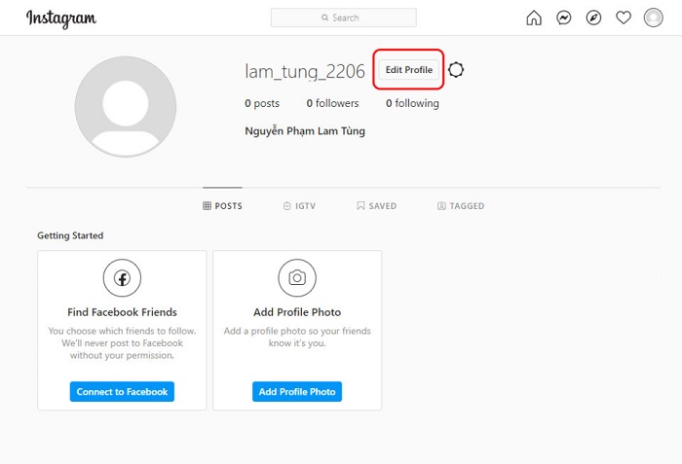Open the 0 followers list
Viewport: 682px width, 464px height.
(x=332, y=103)
